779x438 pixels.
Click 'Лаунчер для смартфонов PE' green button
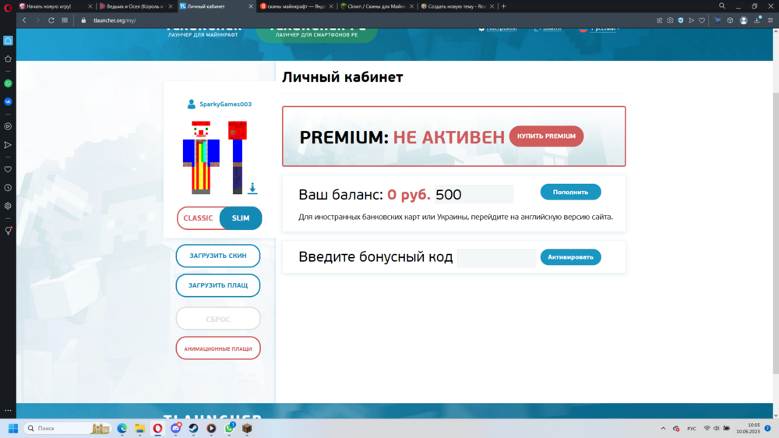(316, 34)
